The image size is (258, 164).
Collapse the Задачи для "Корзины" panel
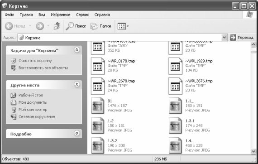(76, 50)
